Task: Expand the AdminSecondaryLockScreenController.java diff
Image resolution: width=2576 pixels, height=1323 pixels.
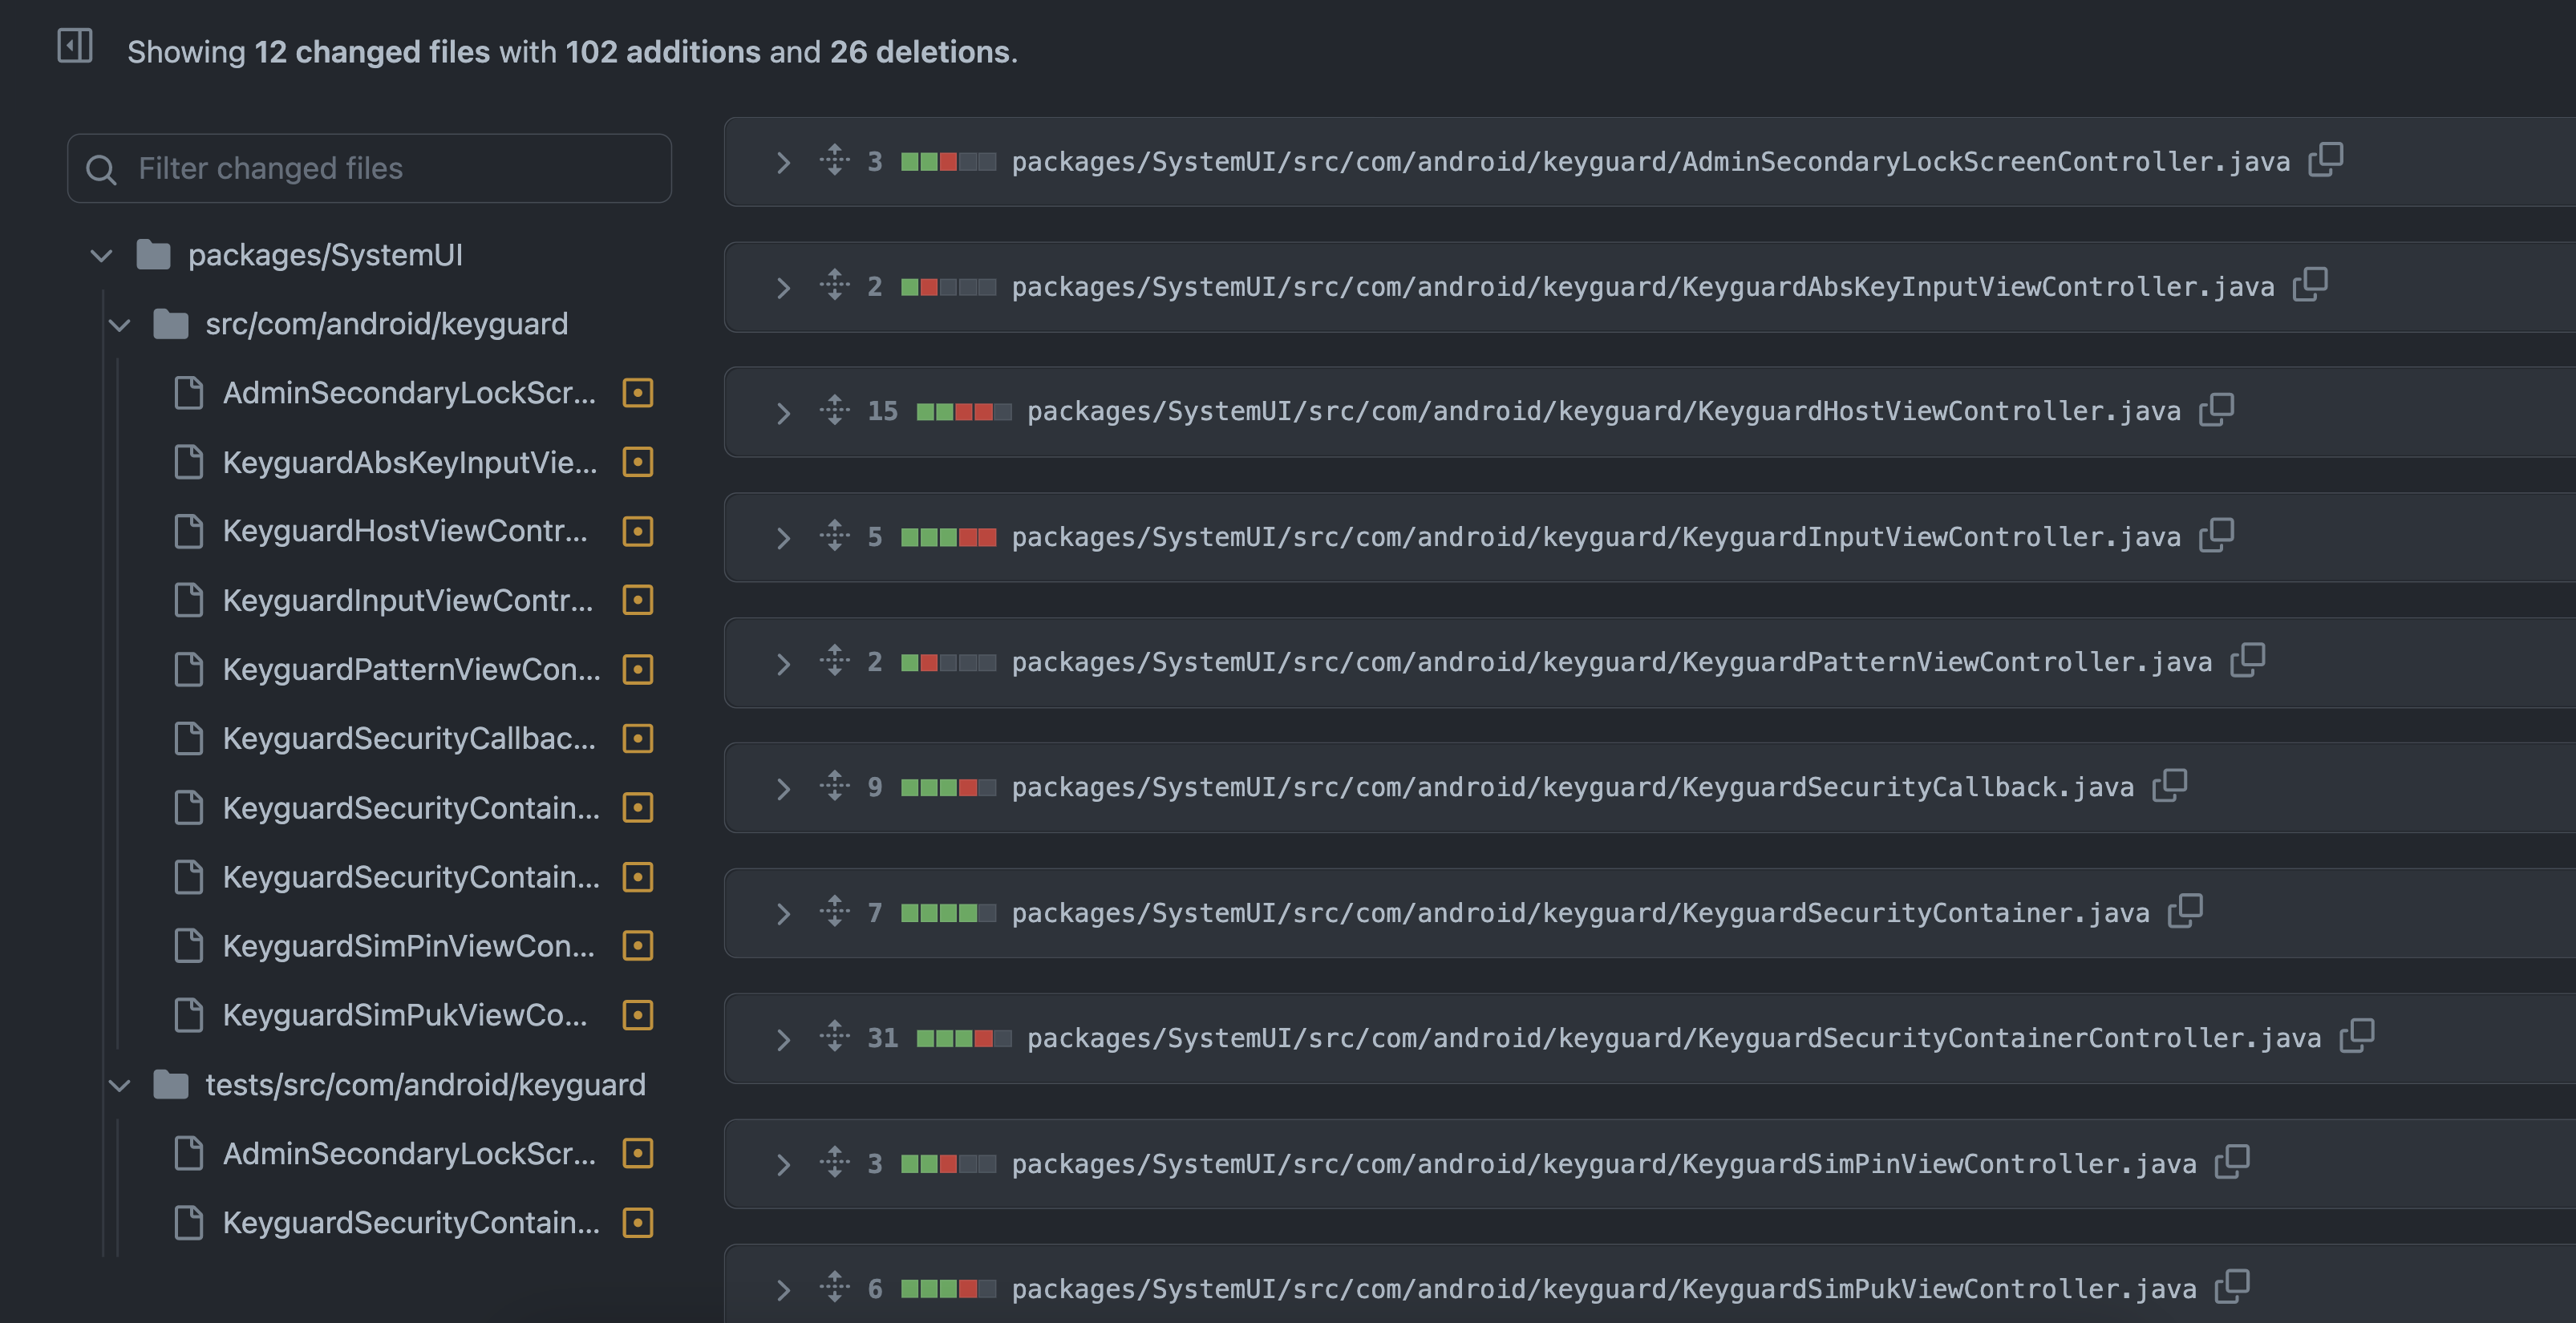Action: [780, 159]
